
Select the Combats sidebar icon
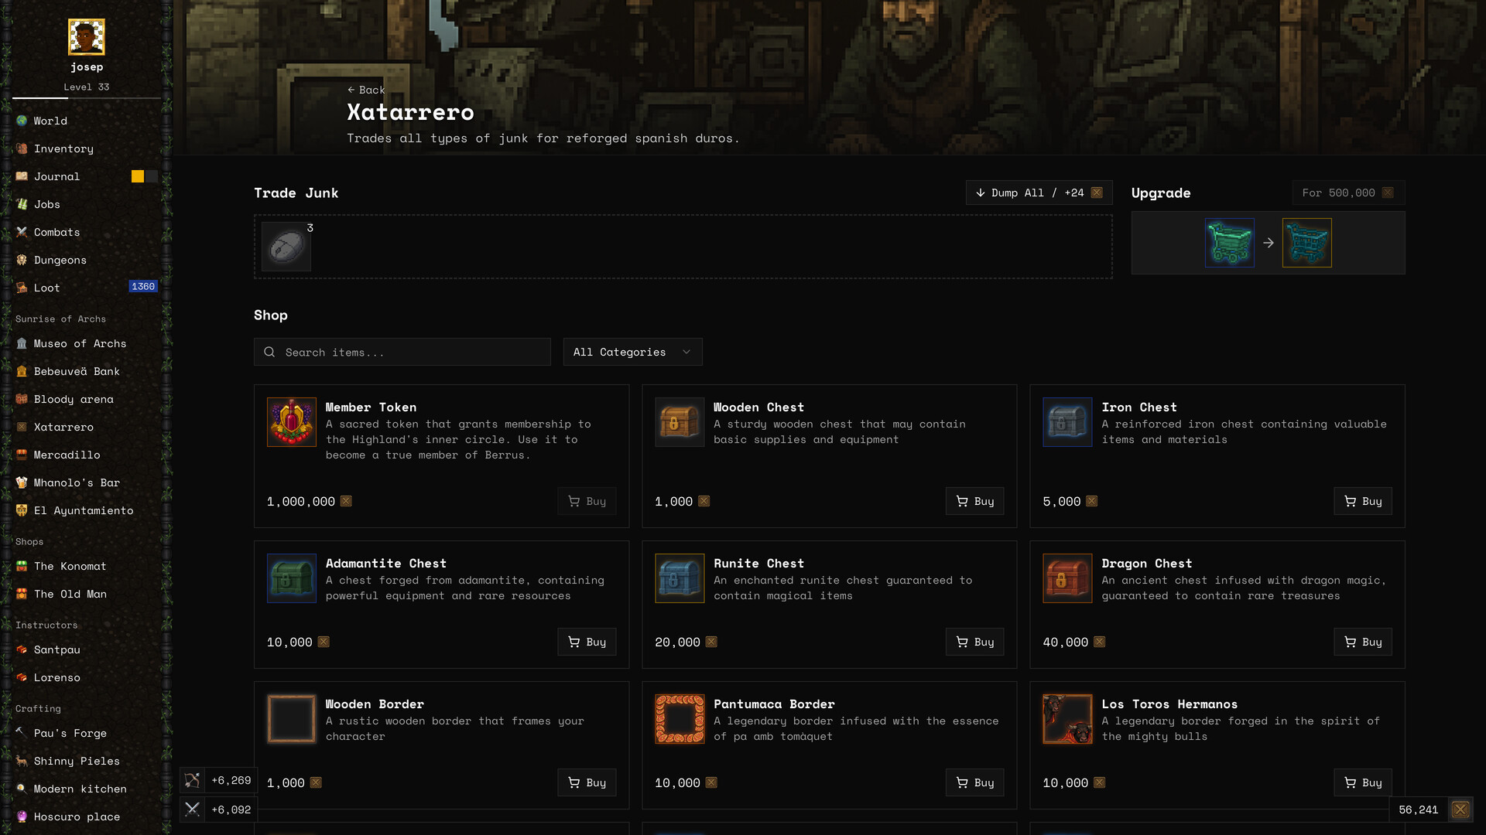point(56,232)
